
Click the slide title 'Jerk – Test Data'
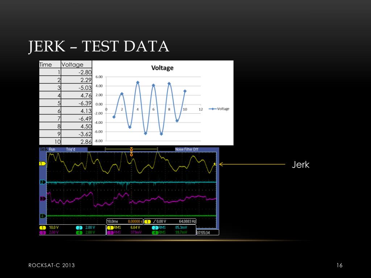[x=99, y=46]
